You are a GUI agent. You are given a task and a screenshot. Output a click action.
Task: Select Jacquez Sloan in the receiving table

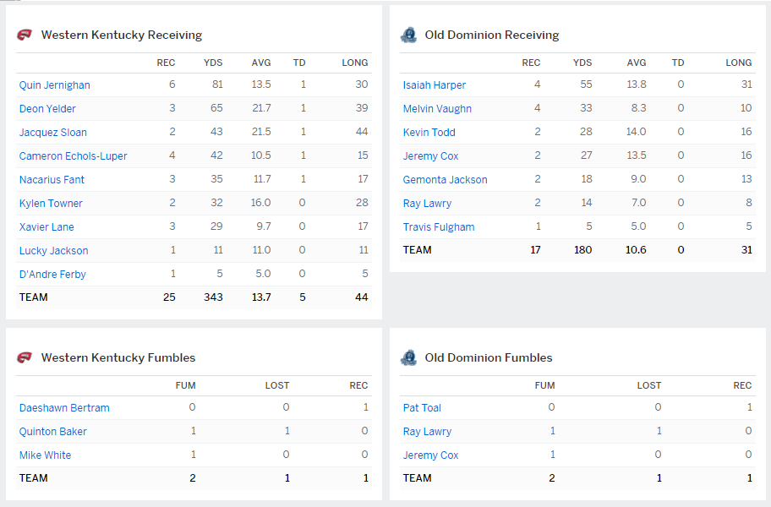coord(52,133)
